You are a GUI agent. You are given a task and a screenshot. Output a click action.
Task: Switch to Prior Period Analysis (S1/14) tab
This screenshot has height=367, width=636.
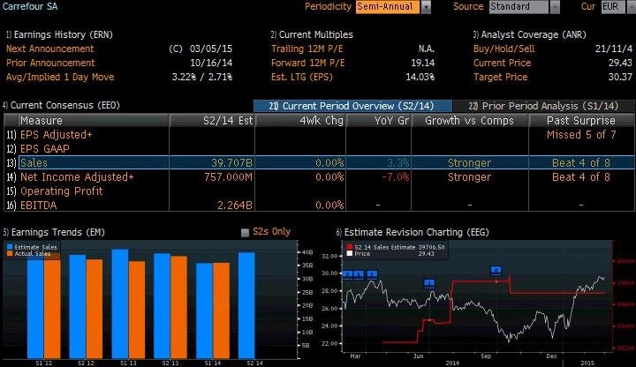(x=543, y=106)
